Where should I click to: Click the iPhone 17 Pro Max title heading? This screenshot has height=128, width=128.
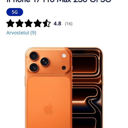click(x=59, y=1)
